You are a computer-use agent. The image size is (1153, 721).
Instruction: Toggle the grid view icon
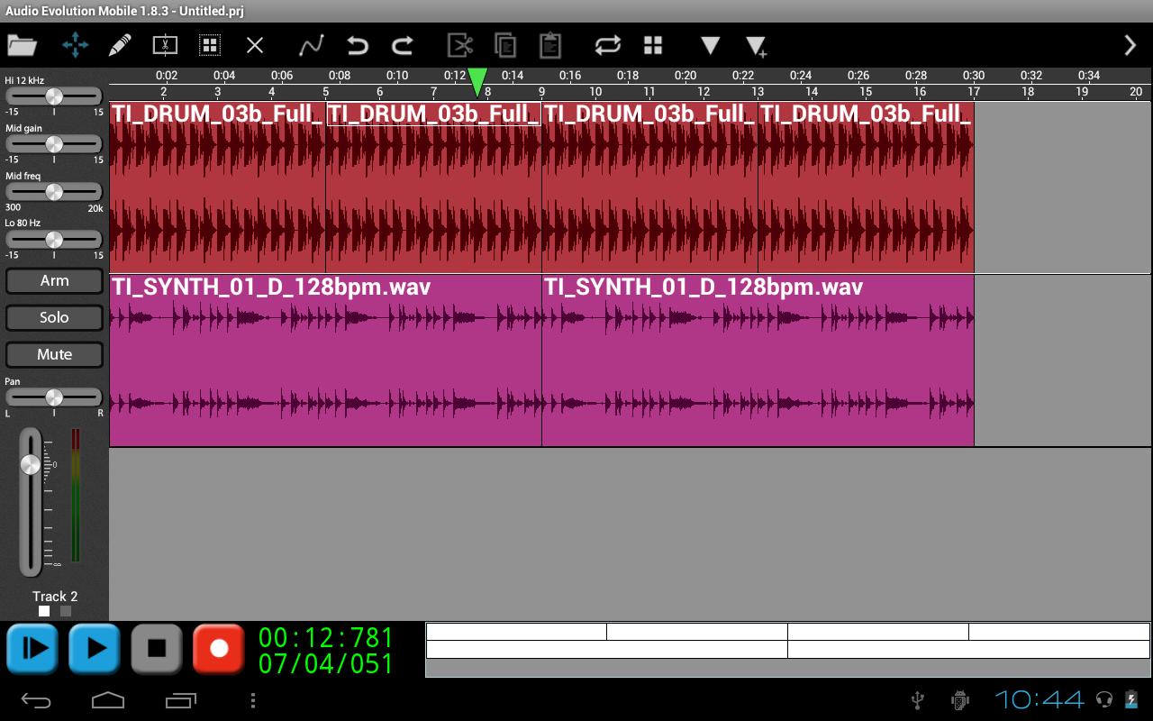653,45
